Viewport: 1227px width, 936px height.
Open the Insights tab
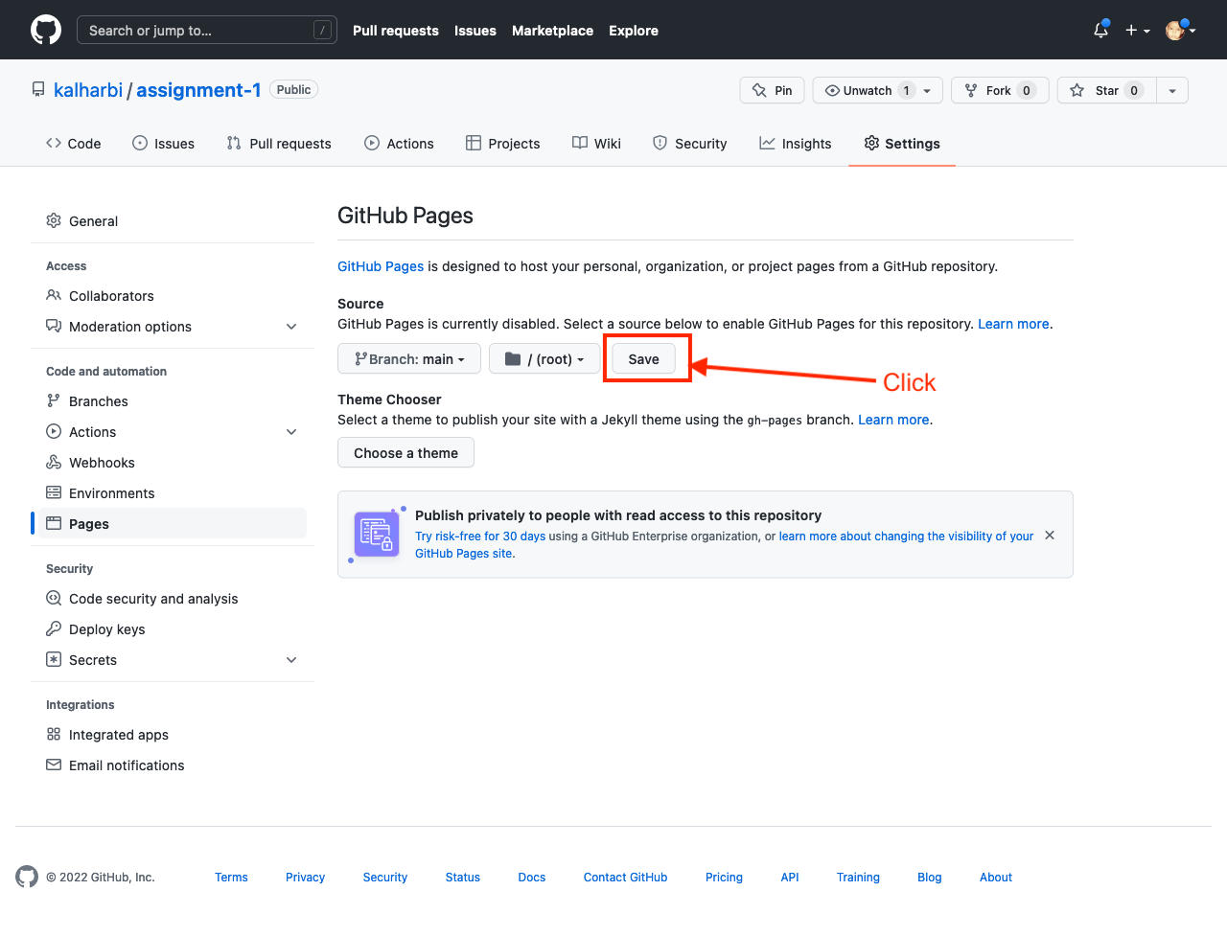795,144
